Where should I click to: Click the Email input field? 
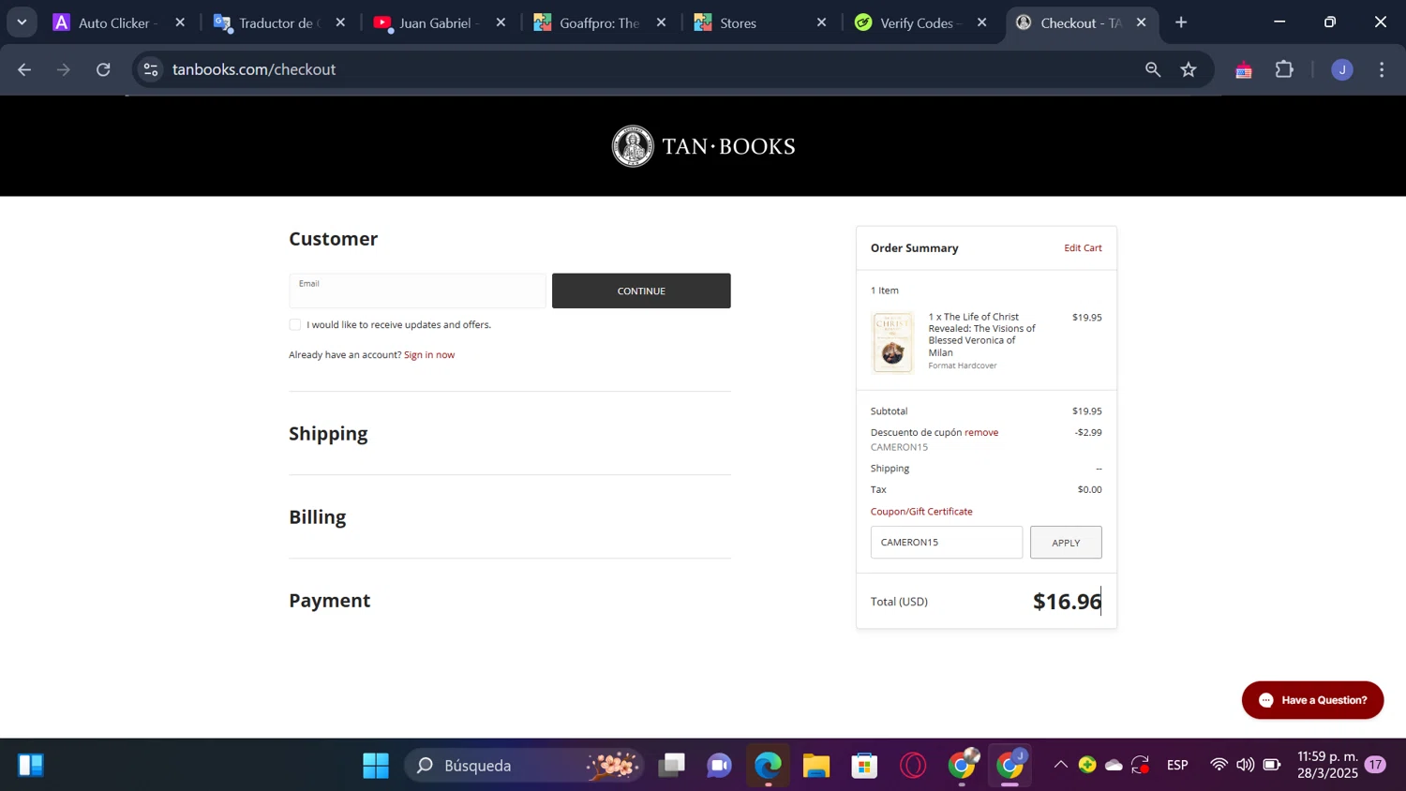point(417,291)
